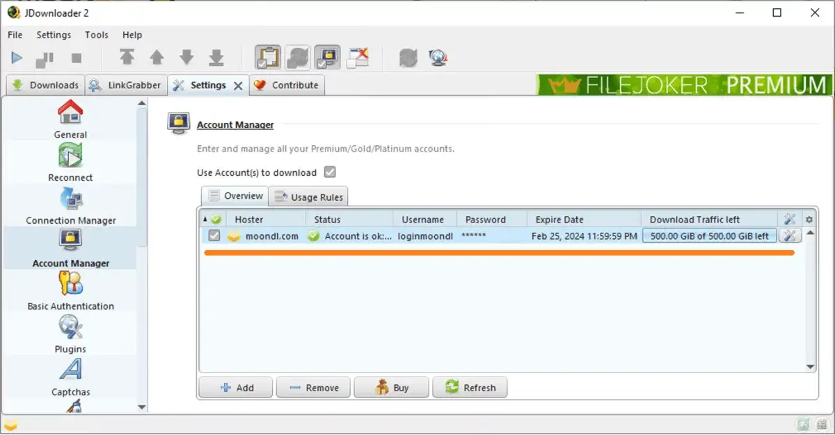This screenshot has height=435, width=835.
Task: Toggle auto reconnect toolbar icon
Action: tap(298, 58)
